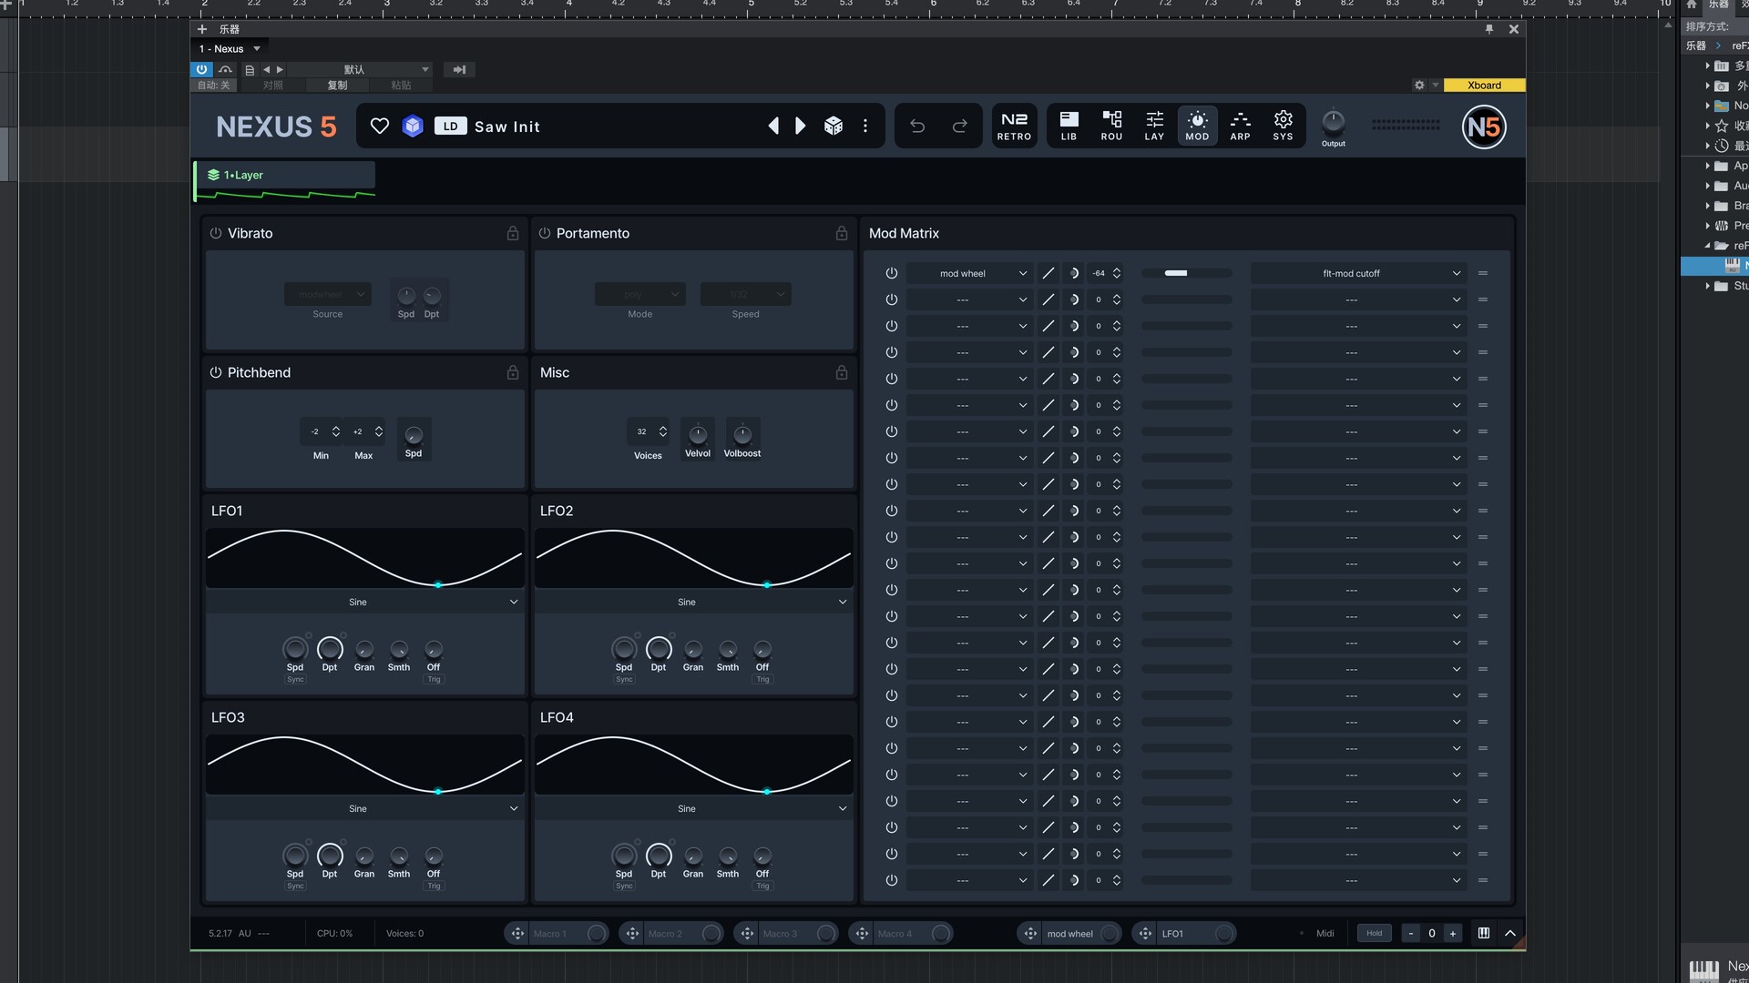This screenshot has height=983, width=1749.
Task: Lock the Misc section
Action: pos(842,372)
